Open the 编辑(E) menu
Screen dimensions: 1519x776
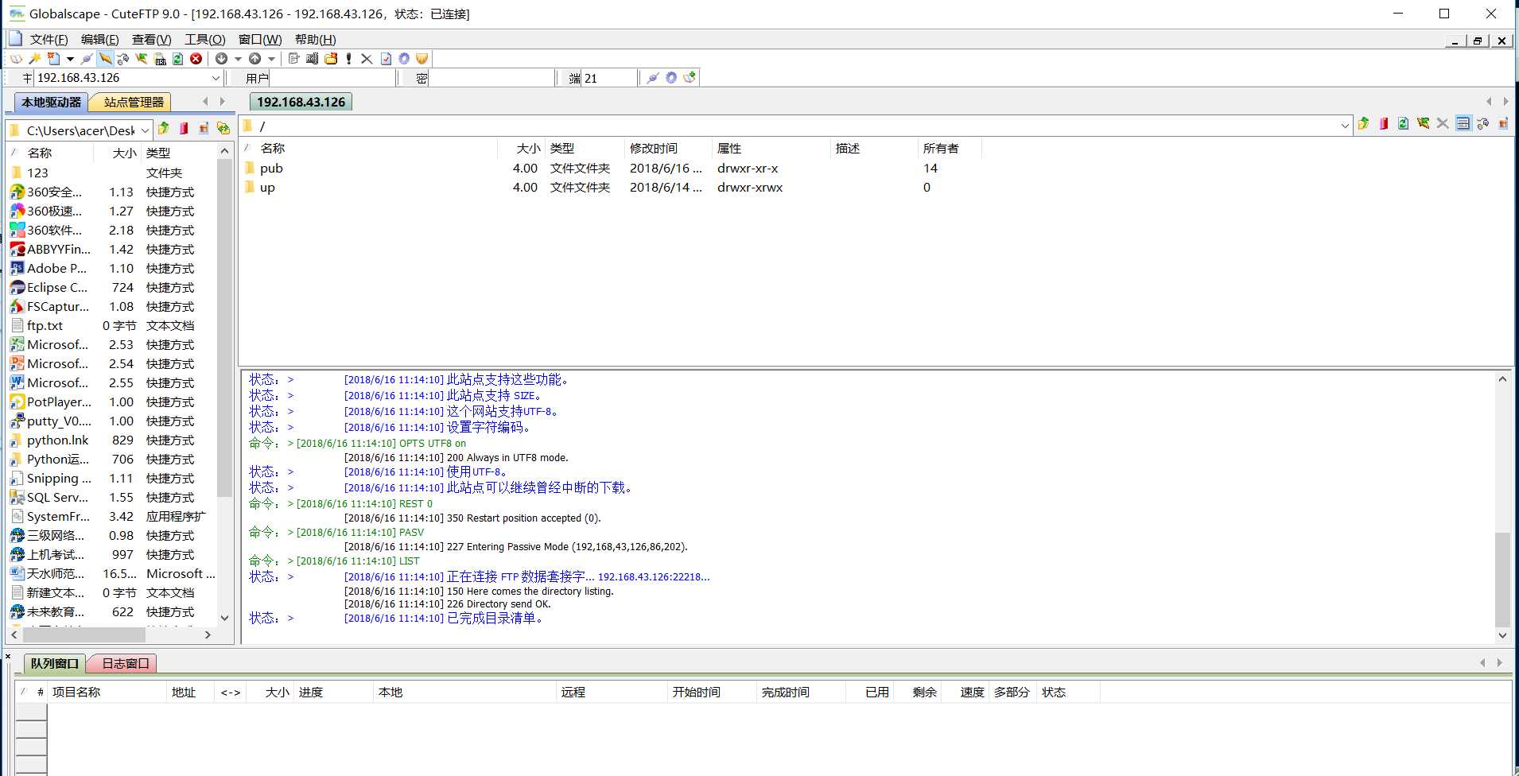tap(99, 40)
